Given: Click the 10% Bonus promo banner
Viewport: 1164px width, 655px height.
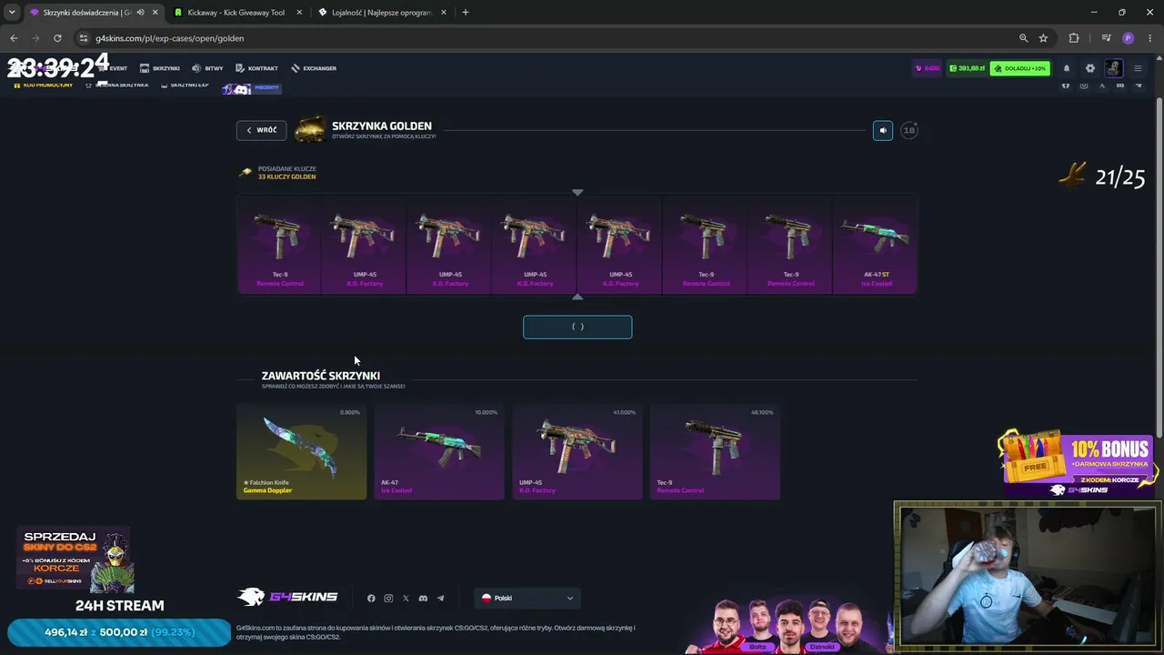Looking at the screenshot, I should pyautogui.click(x=1077, y=463).
